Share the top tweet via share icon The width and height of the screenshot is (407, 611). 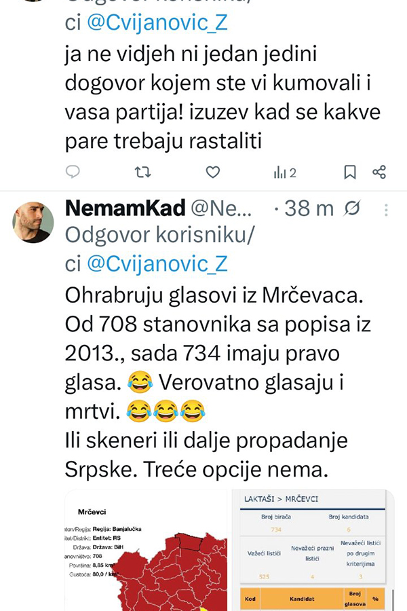click(x=379, y=172)
